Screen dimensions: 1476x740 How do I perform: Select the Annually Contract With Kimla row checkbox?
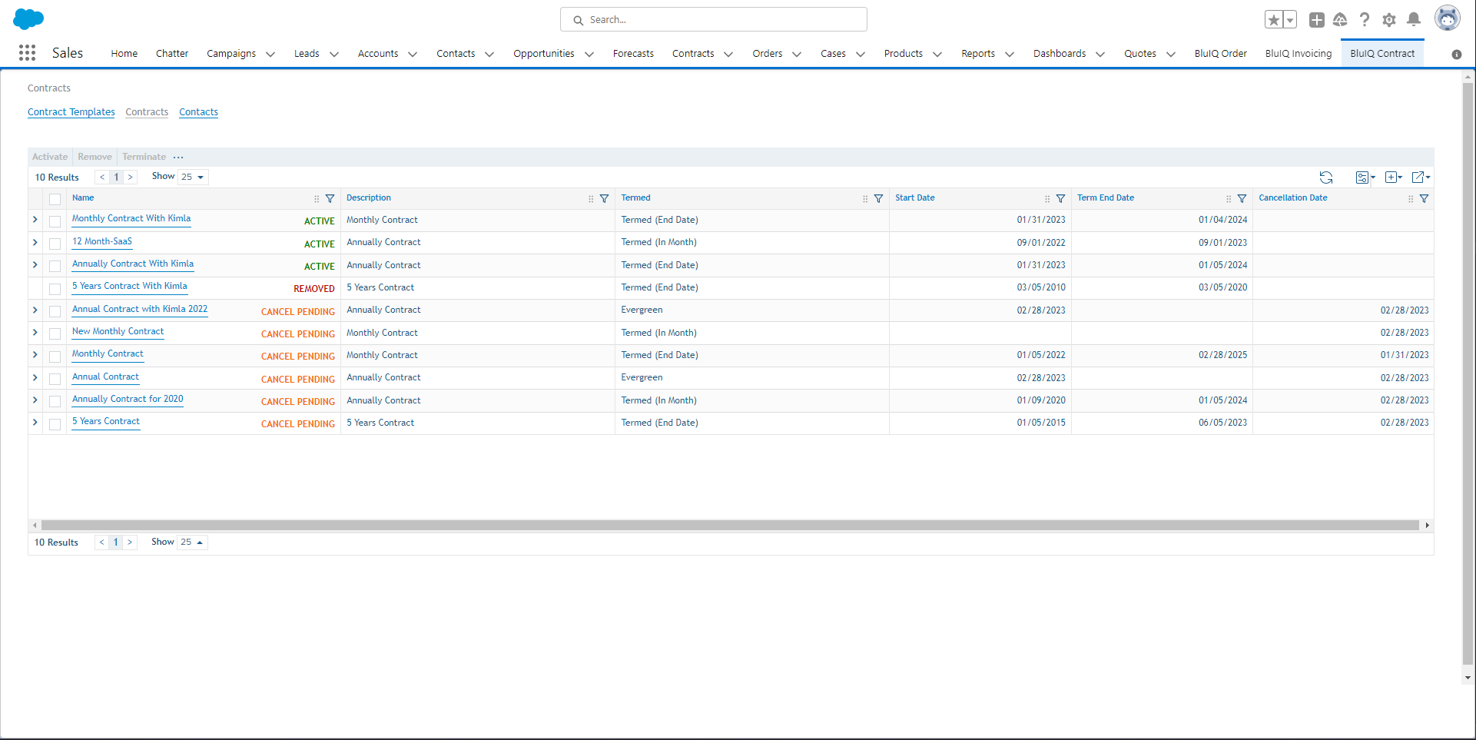pyautogui.click(x=55, y=266)
